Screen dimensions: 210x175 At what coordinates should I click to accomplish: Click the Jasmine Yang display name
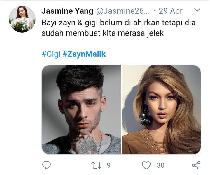coord(67,11)
